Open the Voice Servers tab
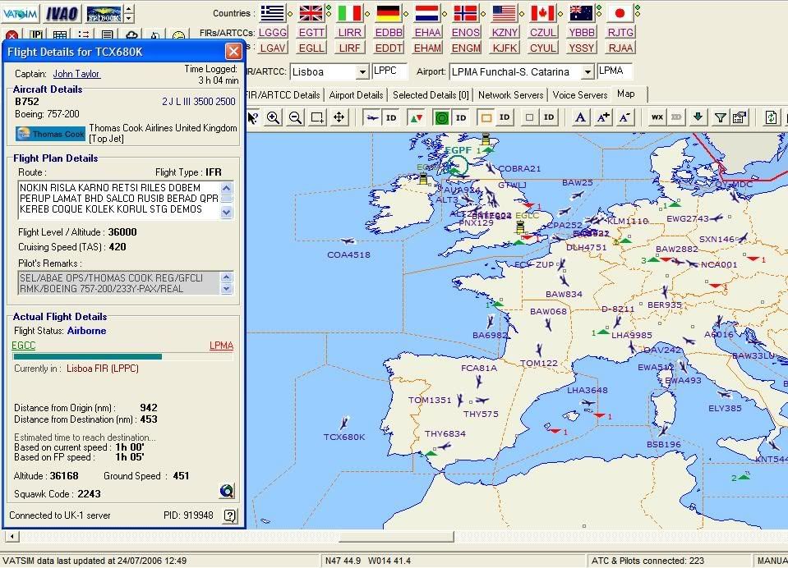This screenshot has height=568, width=788. (x=580, y=95)
